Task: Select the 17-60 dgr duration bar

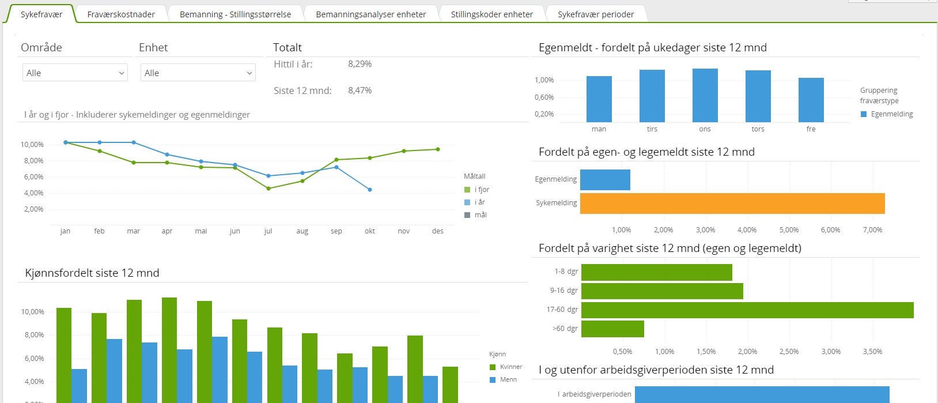Action: [x=747, y=310]
